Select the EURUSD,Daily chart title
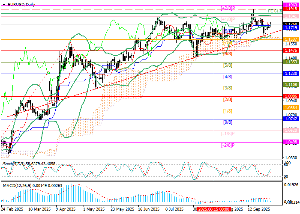 tap(20, 3)
